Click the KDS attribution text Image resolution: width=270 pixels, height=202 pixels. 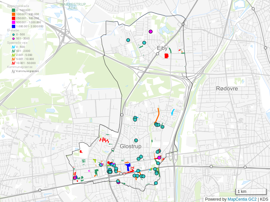point(264,199)
